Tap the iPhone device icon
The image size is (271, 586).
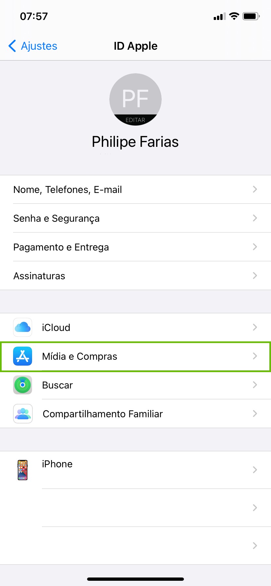click(x=23, y=470)
